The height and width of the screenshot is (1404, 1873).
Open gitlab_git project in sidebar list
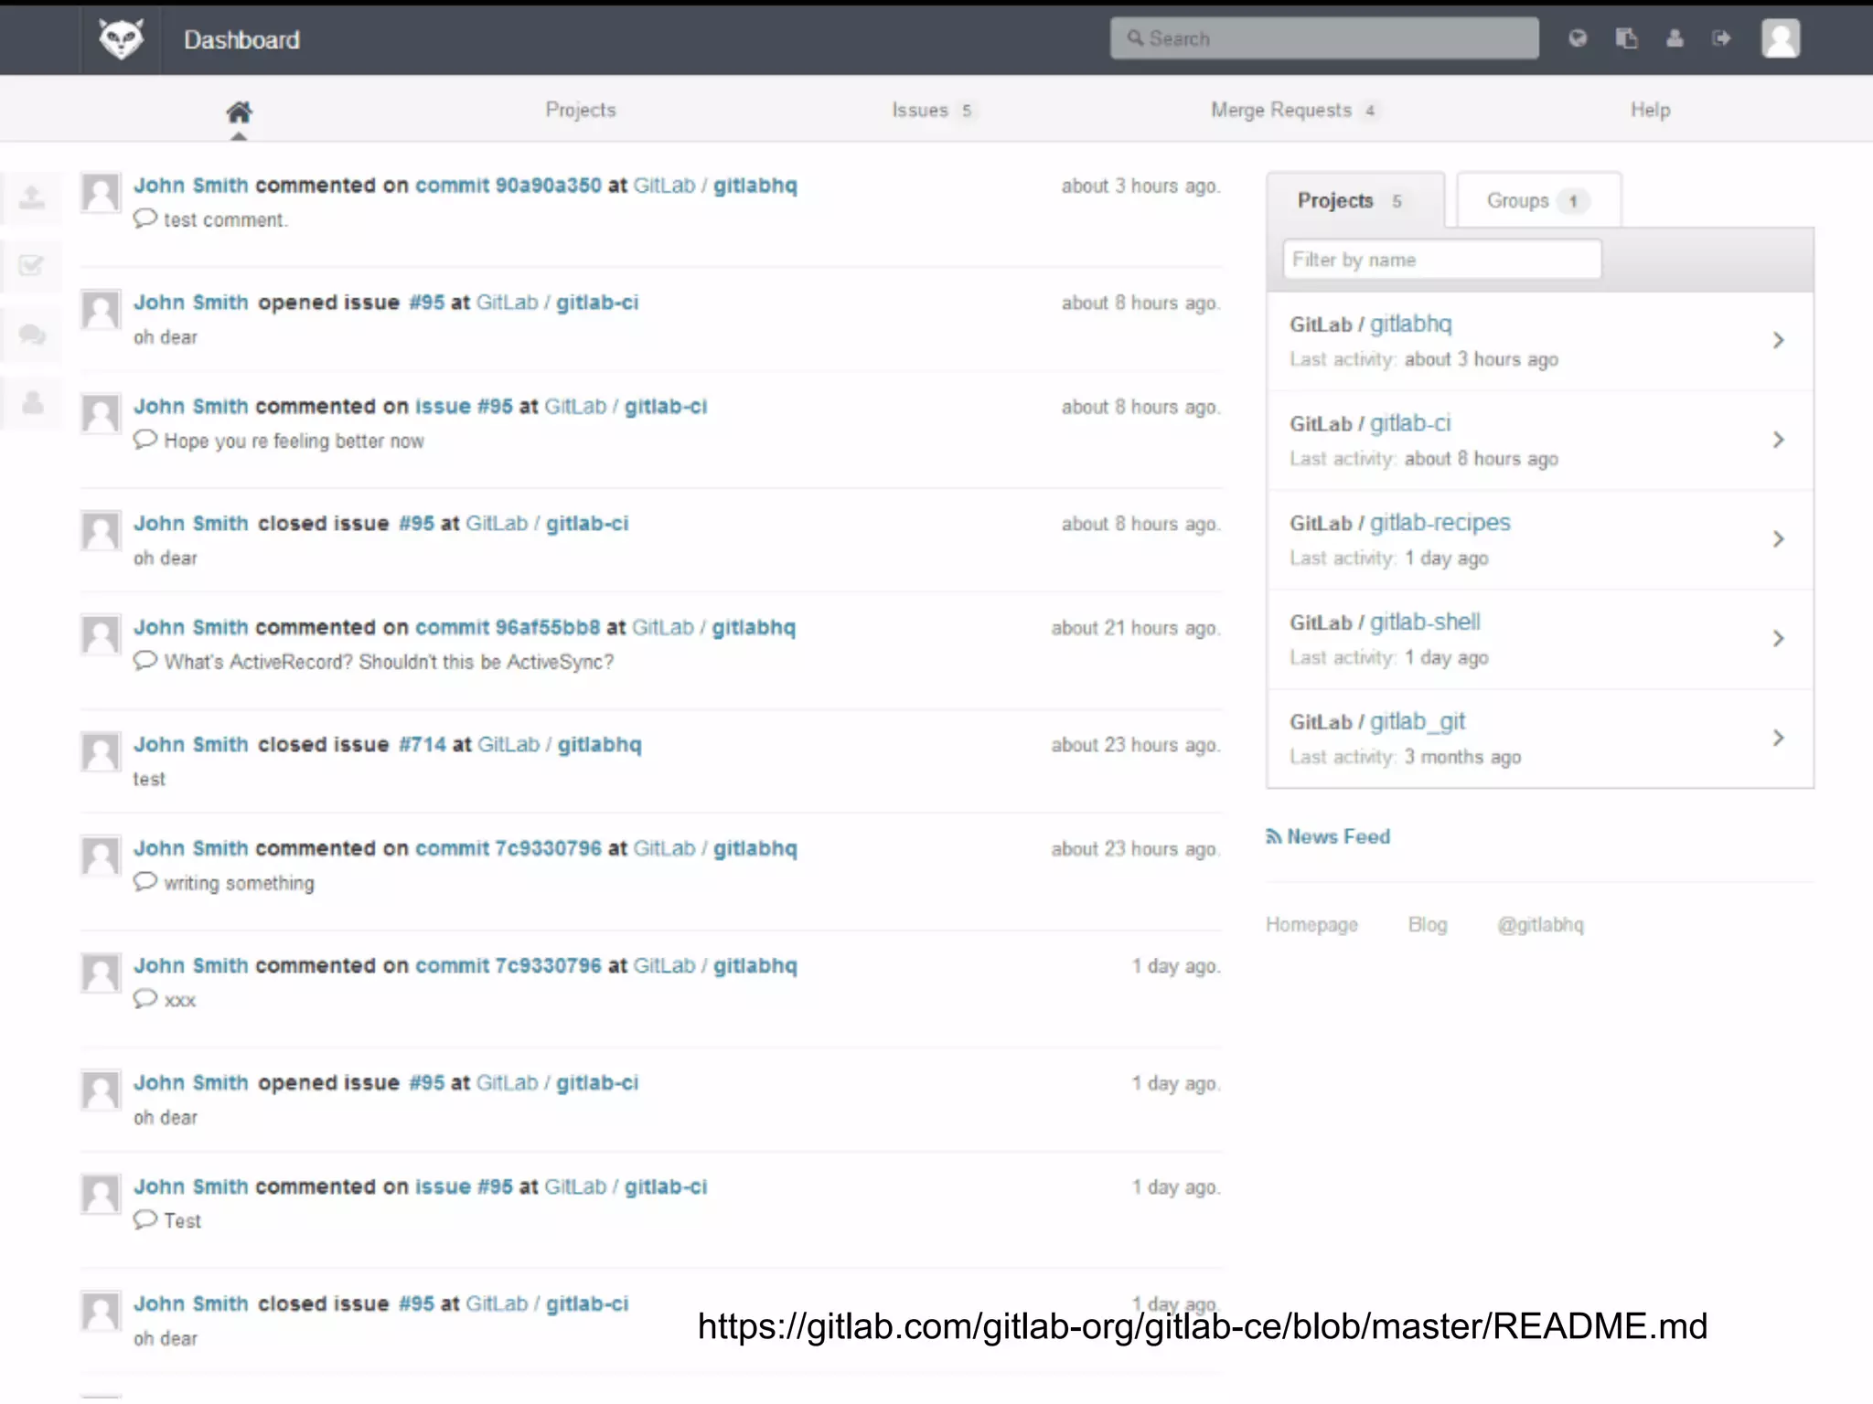(x=1418, y=721)
